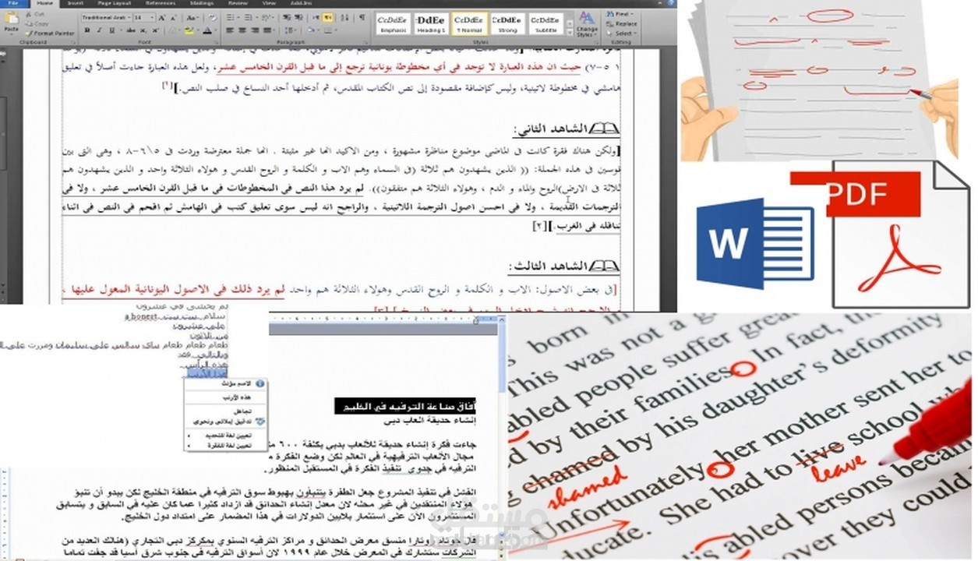Open the underline style dropdown arrow
The image size is (978, 561).
120,30
